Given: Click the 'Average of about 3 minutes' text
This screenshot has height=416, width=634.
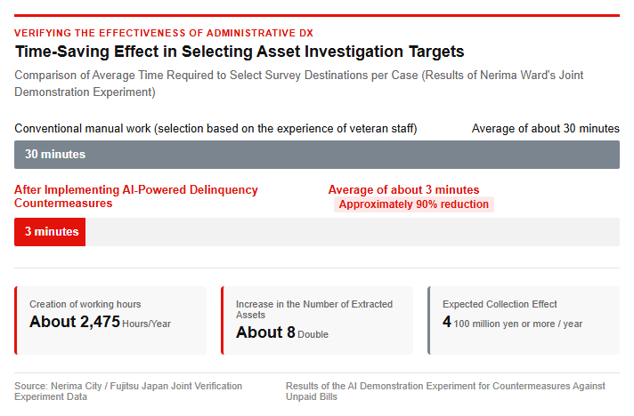Looking at the screenshot, I should tap(403, 189).
